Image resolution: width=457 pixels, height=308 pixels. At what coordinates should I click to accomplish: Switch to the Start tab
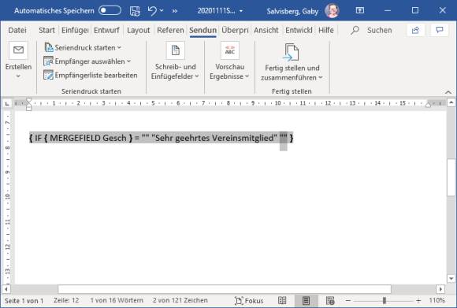pos(46,30)
